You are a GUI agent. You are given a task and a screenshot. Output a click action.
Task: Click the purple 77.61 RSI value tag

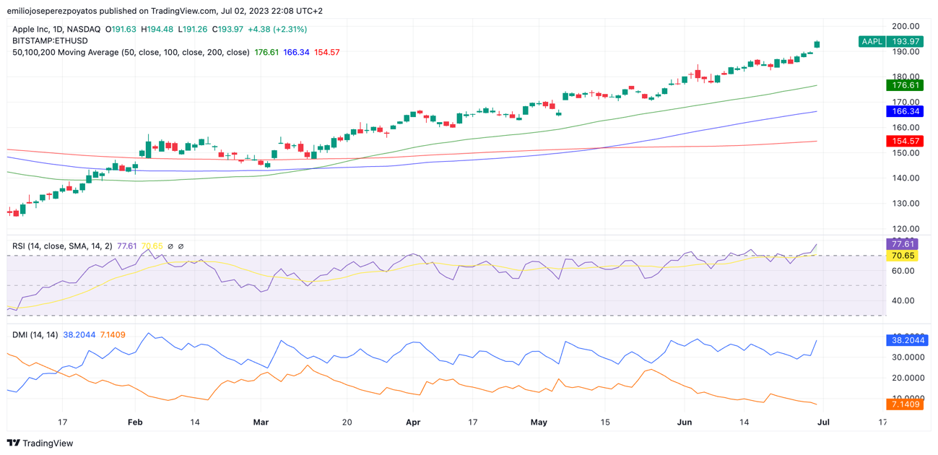pyautogui.click(x=902, y=244)
